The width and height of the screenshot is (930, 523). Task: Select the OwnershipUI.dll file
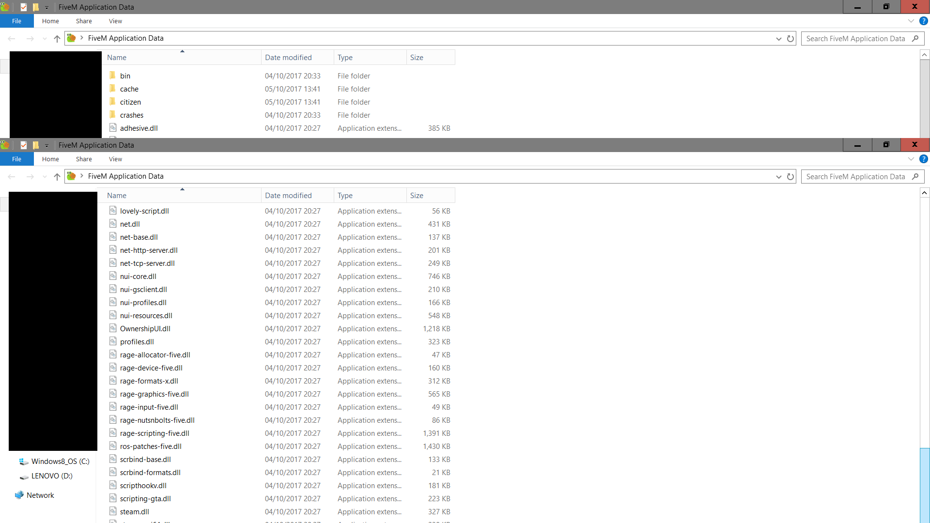[x=145, y=329]
